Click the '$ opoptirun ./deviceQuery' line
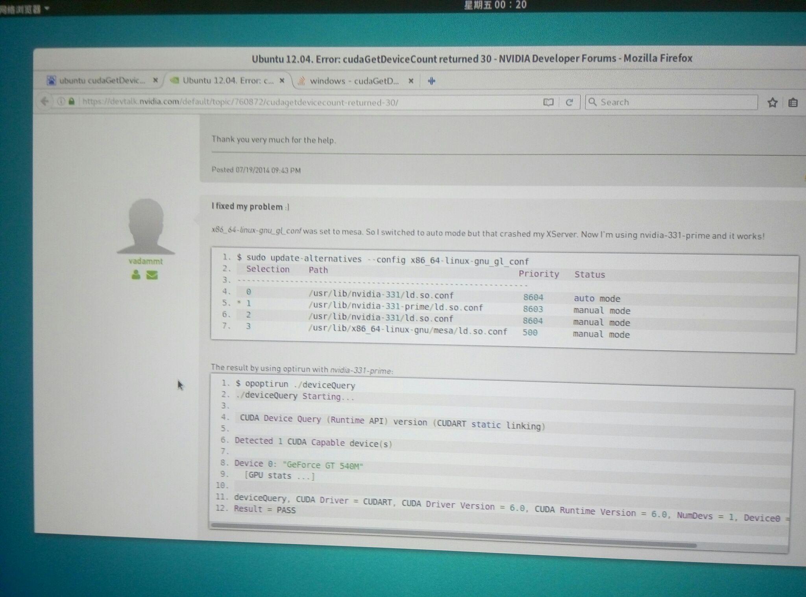 [295, 384]
